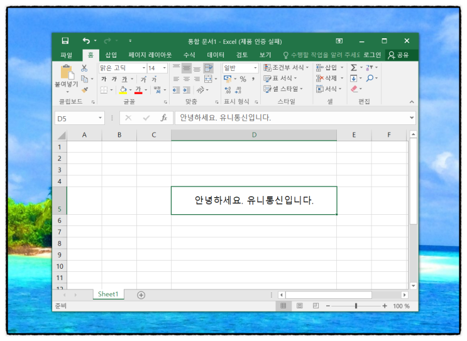467x341 pixels.
Task: Center cell text horizontally
Action: [x=187, y=79]
